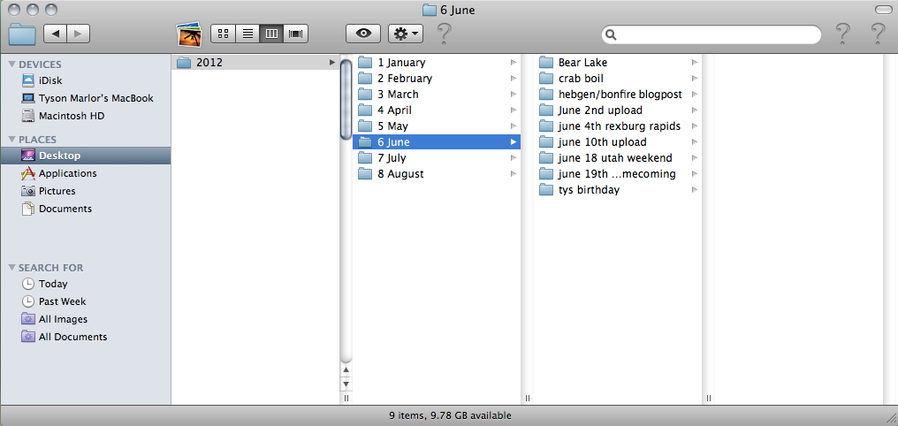Select the 2012 folder

pyautogui.click(x=255, y=63)
